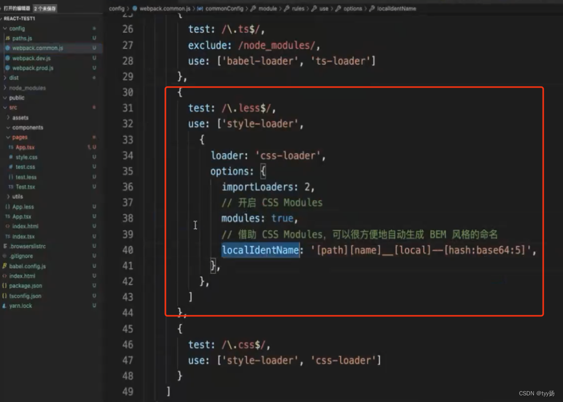Click the rules breadcrumb
Screen dimensions: 563x402
click(x=298, y=8)
